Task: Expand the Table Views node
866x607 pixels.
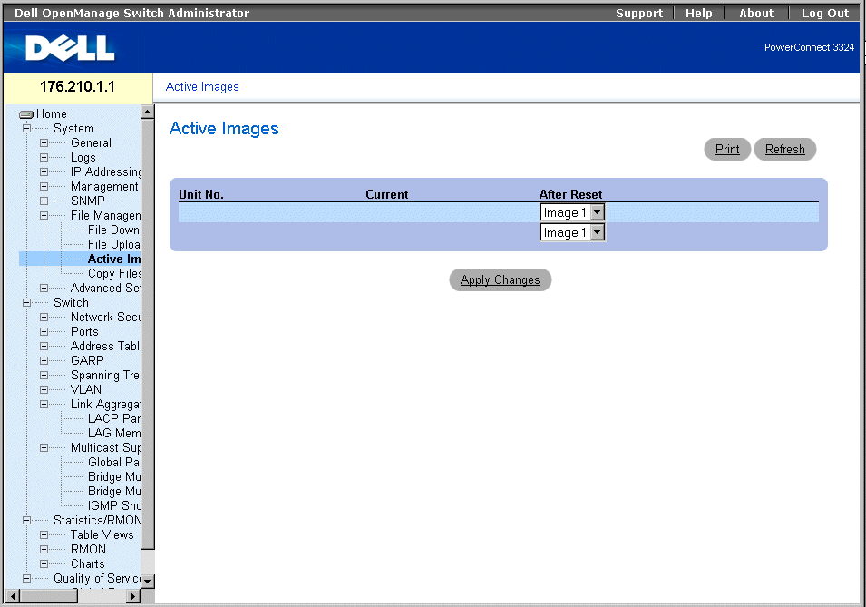Action: click(44, 534)
